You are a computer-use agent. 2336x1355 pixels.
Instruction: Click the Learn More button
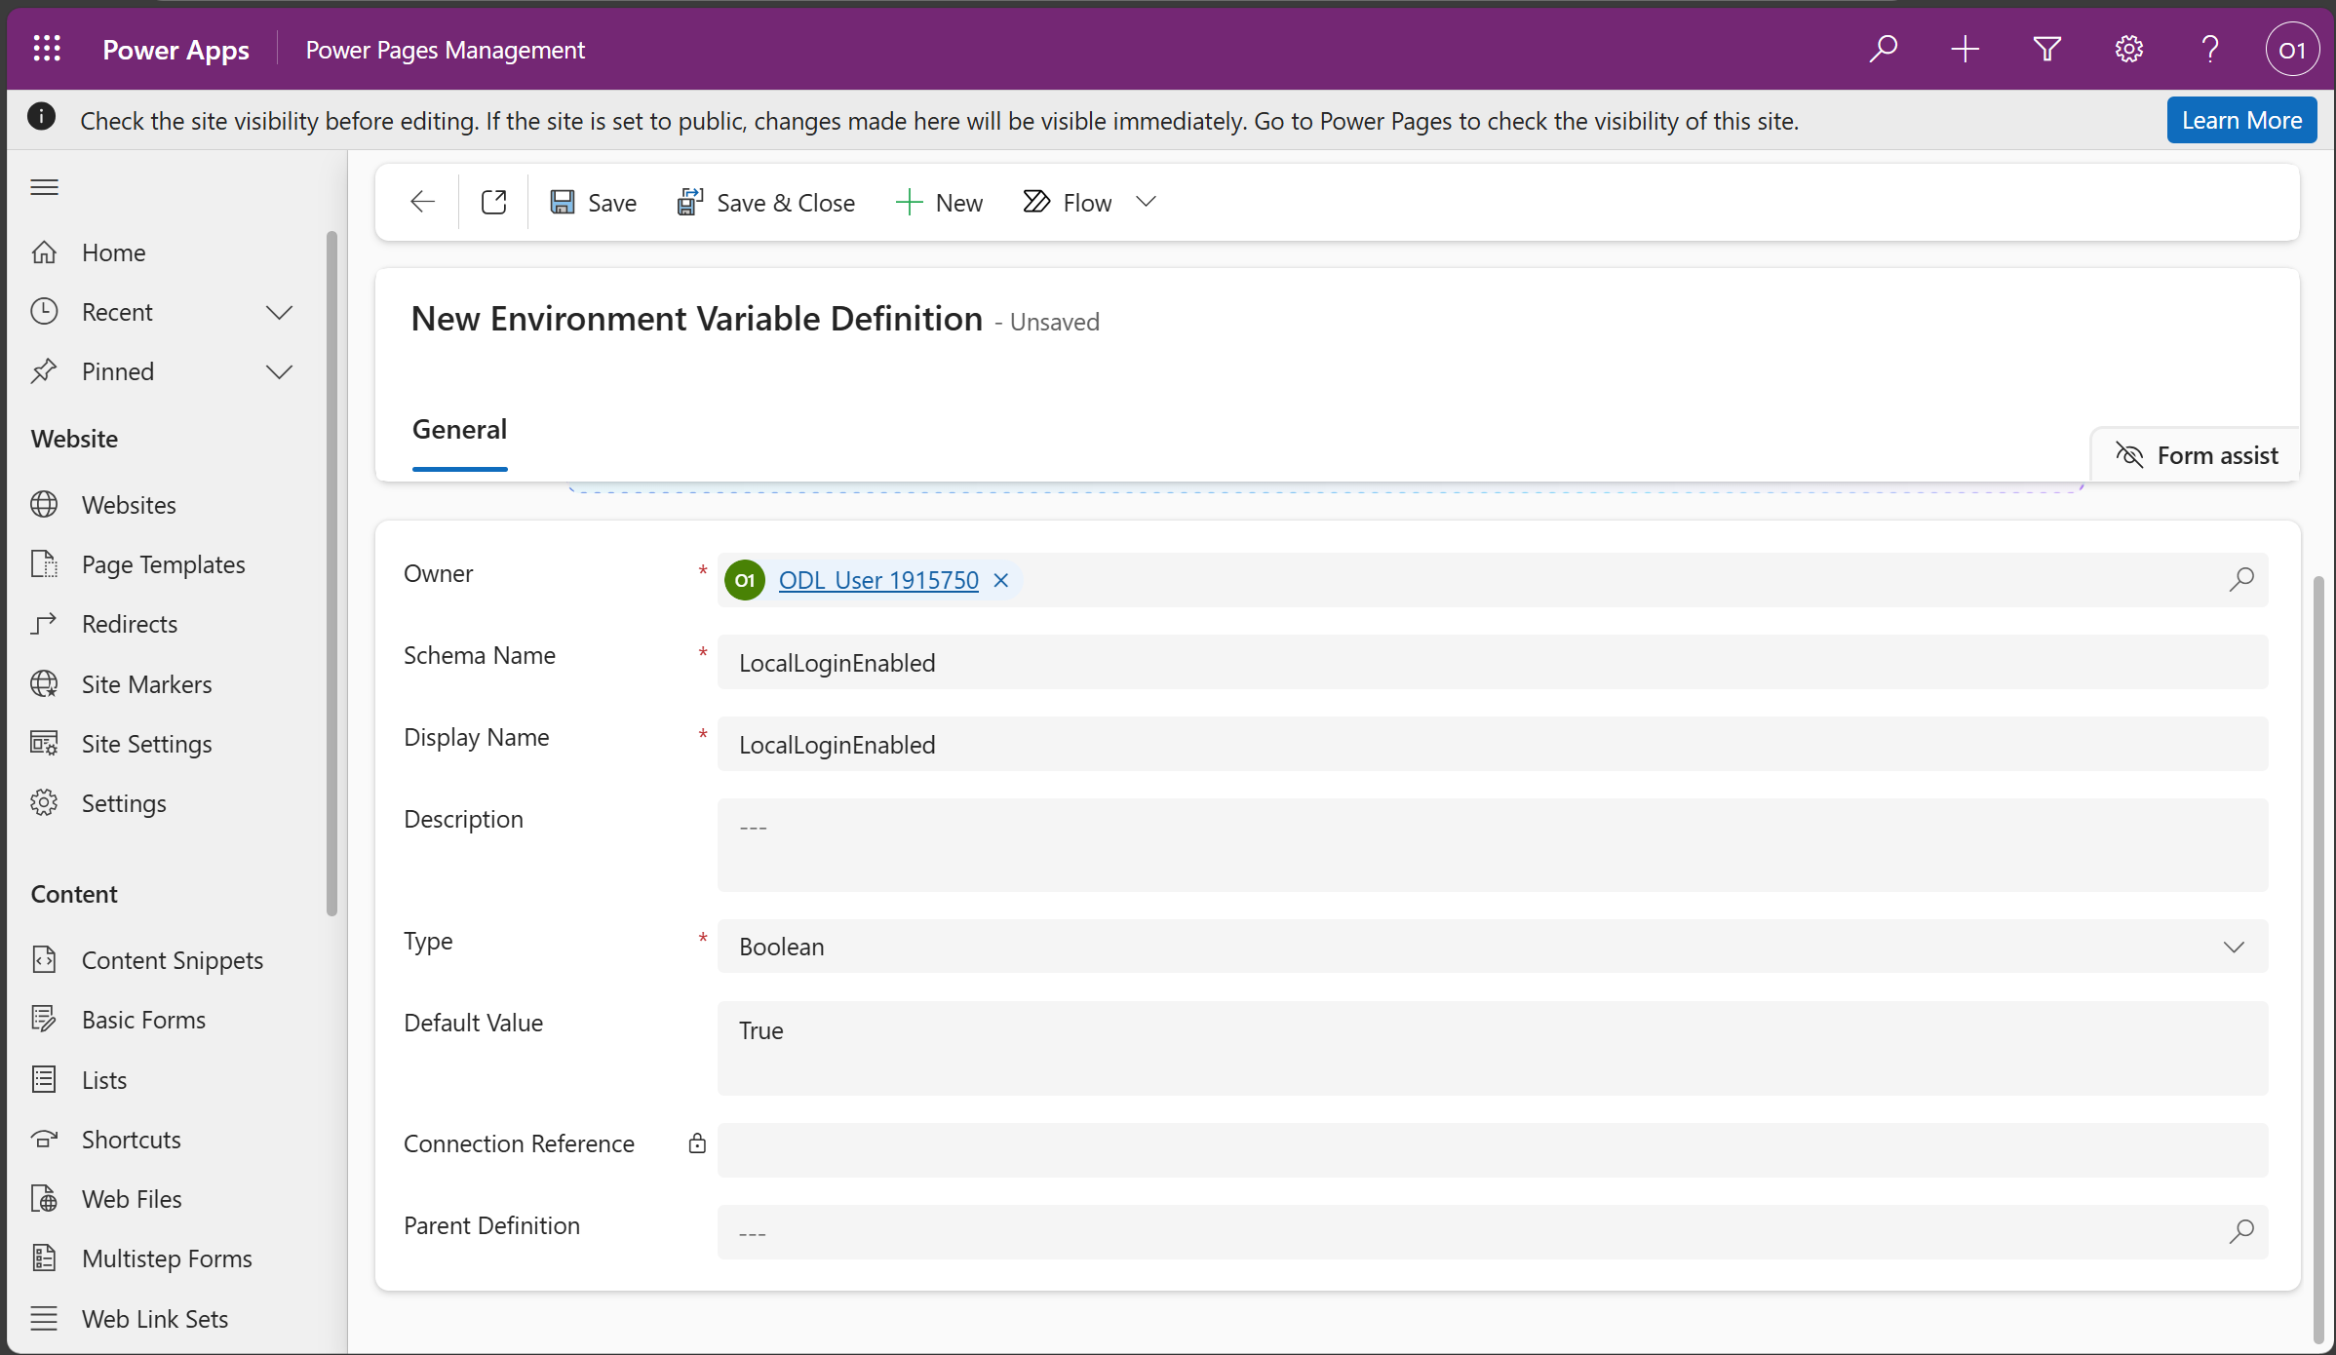coord(2241,120)
